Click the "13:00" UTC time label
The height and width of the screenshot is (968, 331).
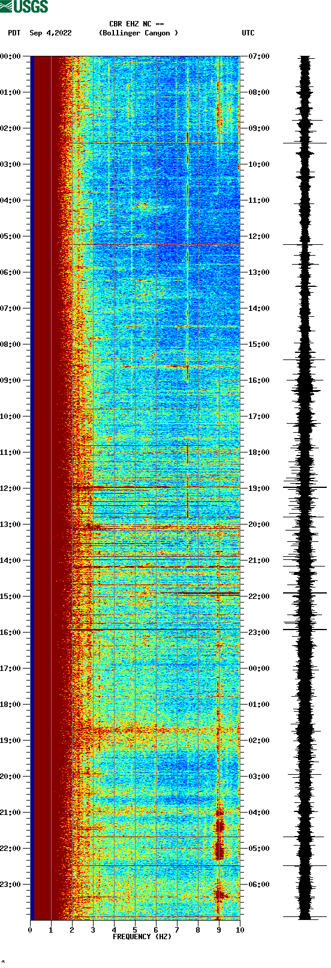tap(259, 272)
